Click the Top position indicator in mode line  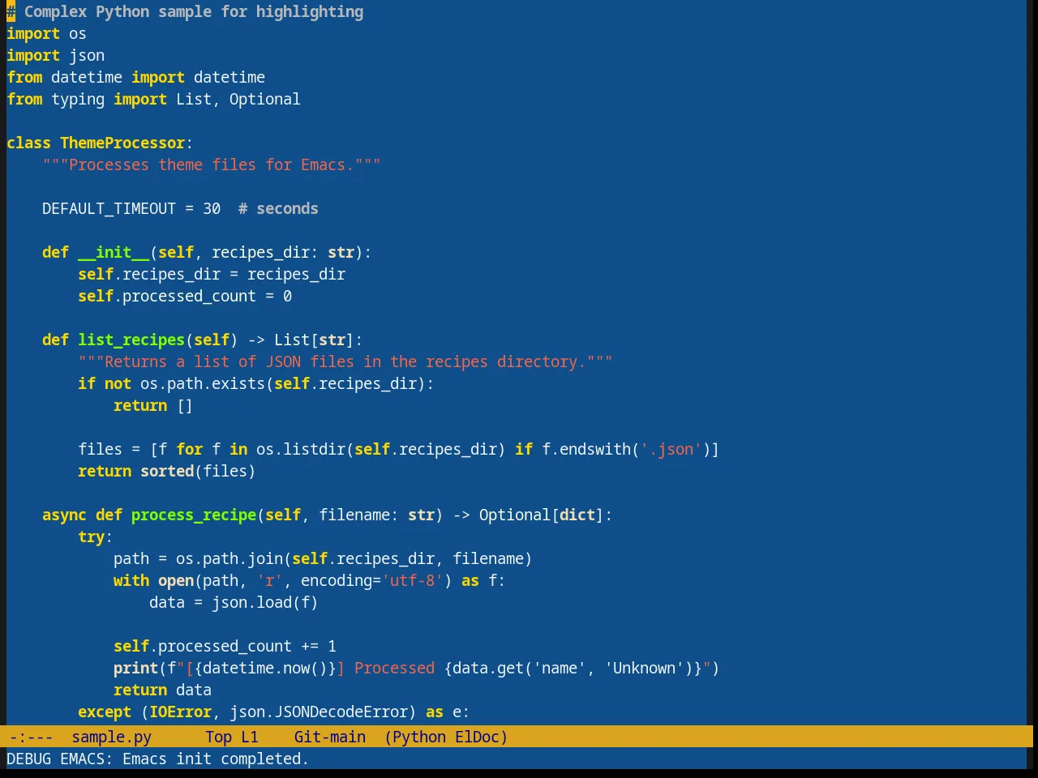[218, 737]
